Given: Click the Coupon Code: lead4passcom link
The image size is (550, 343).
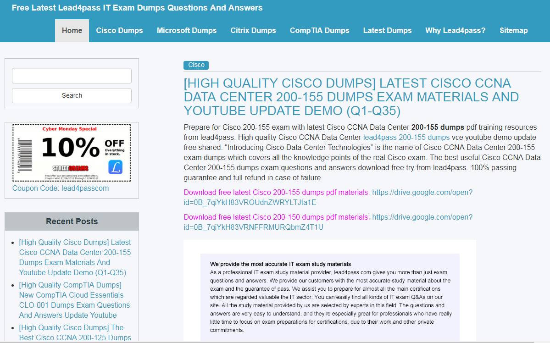Looking at the screenshot, I should tap(61, 188).
